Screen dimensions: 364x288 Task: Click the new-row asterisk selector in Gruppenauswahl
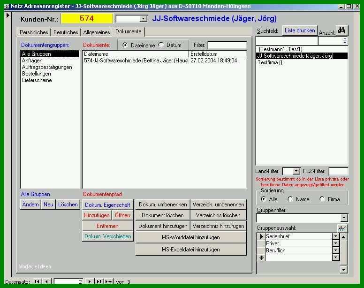click(x=261, y=258)
